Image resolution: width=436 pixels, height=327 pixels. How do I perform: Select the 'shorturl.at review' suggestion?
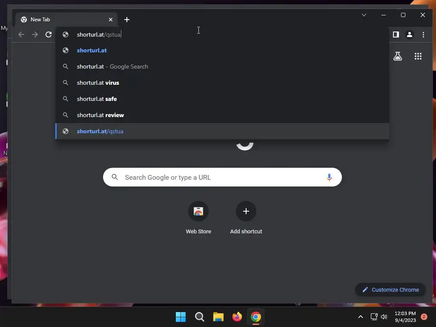click(x=222, y=115)
